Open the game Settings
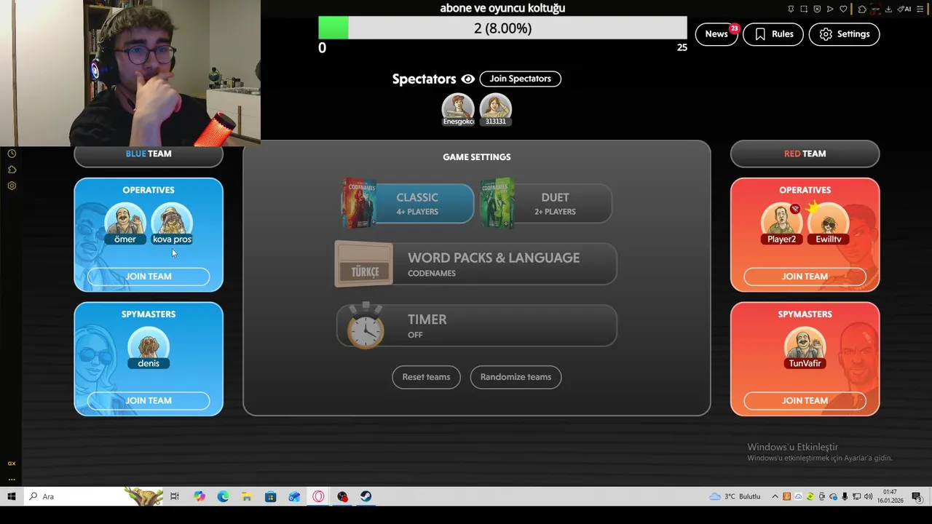The width and height of the screenshot is (932, 524). coord(844,34)
